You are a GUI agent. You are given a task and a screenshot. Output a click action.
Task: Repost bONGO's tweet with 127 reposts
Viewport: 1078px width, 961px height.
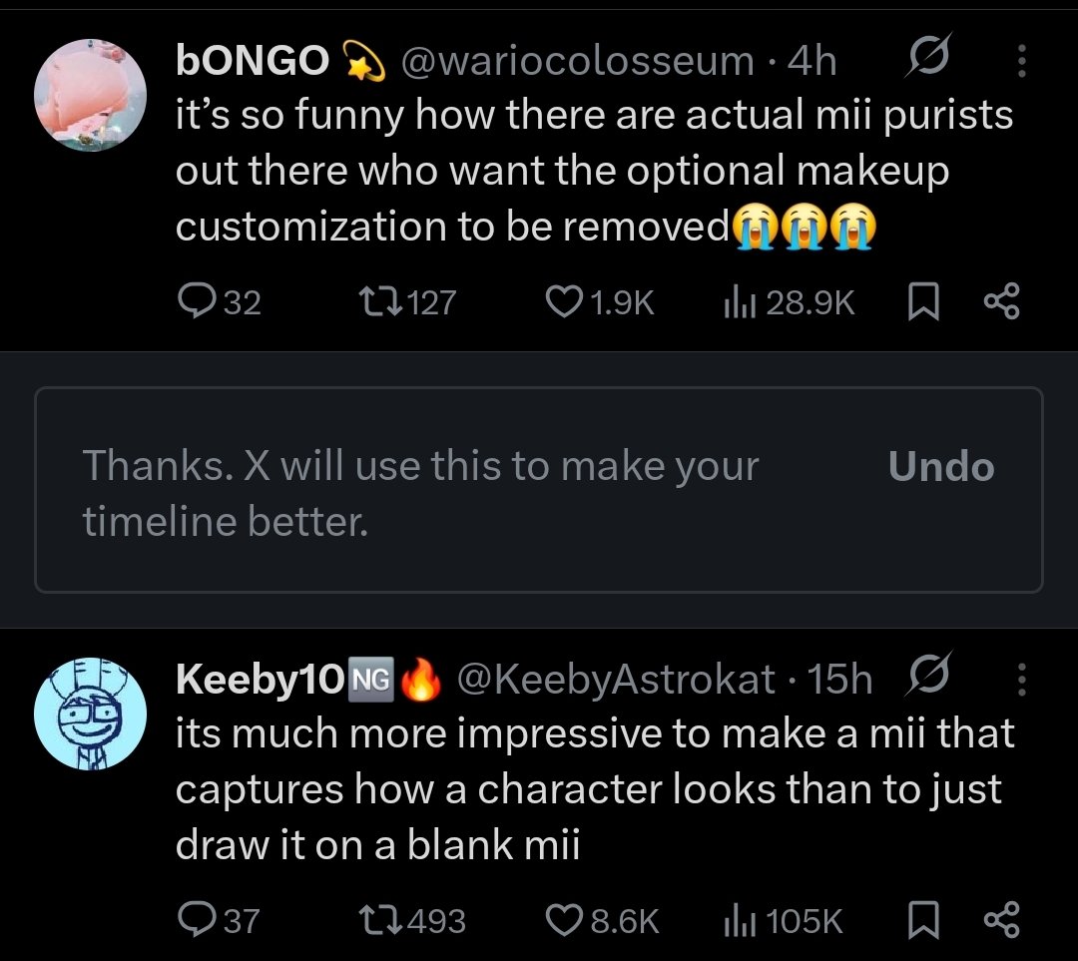382,301
